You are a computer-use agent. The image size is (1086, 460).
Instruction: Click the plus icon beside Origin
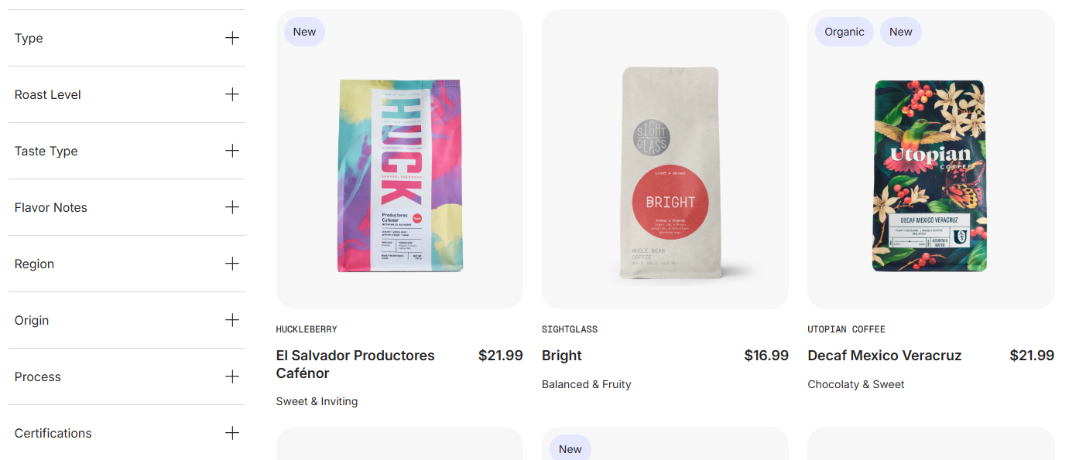click(232, 320)
